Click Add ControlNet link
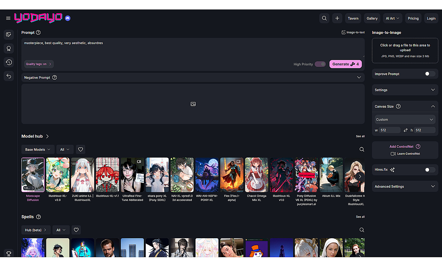This screenshot has height=267, width=442. [x=402, y=147]
